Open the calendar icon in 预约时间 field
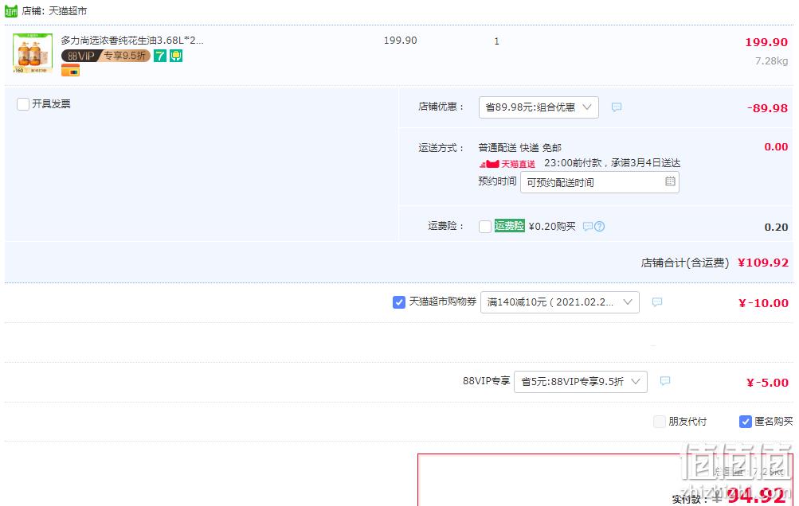The image size is (799, 506). tap(670, 181)
